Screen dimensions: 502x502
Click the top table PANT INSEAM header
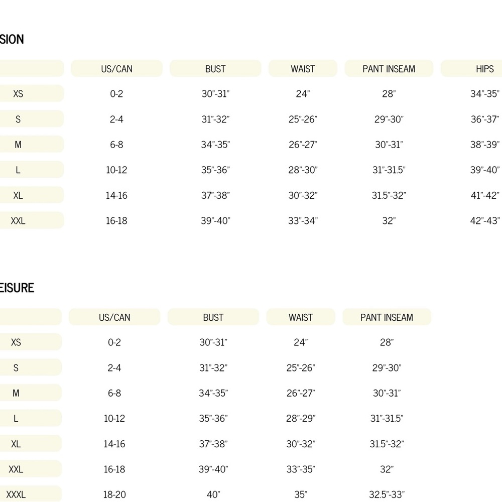tap(389, 68)
